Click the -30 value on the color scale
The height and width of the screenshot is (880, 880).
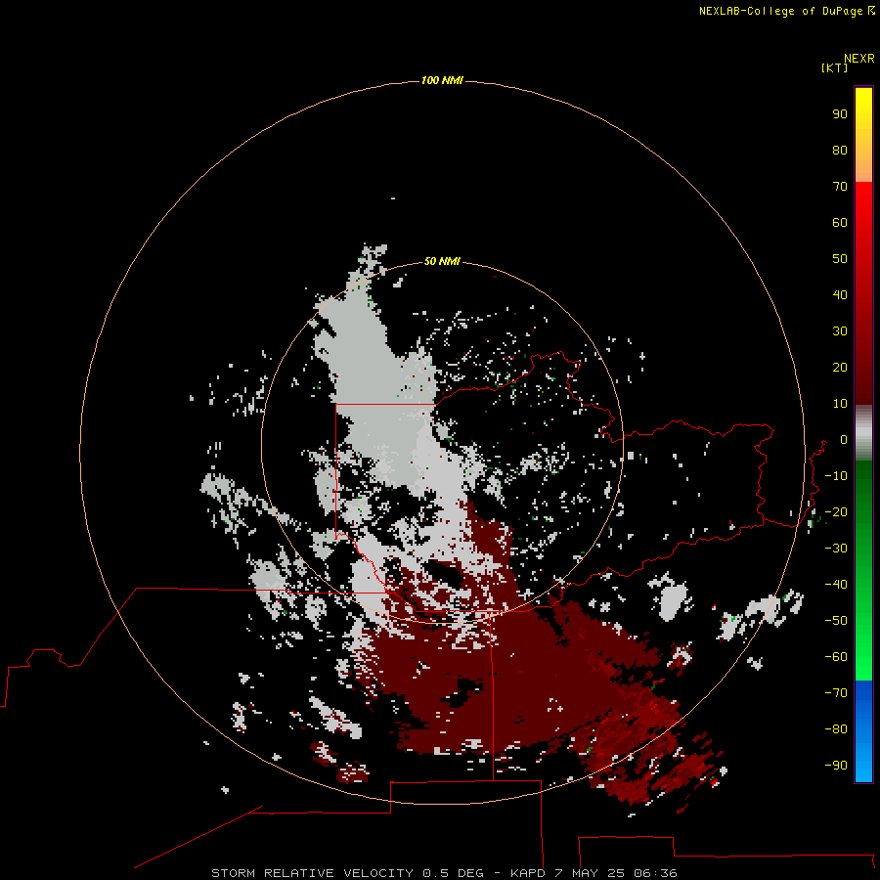coord(836,549)
